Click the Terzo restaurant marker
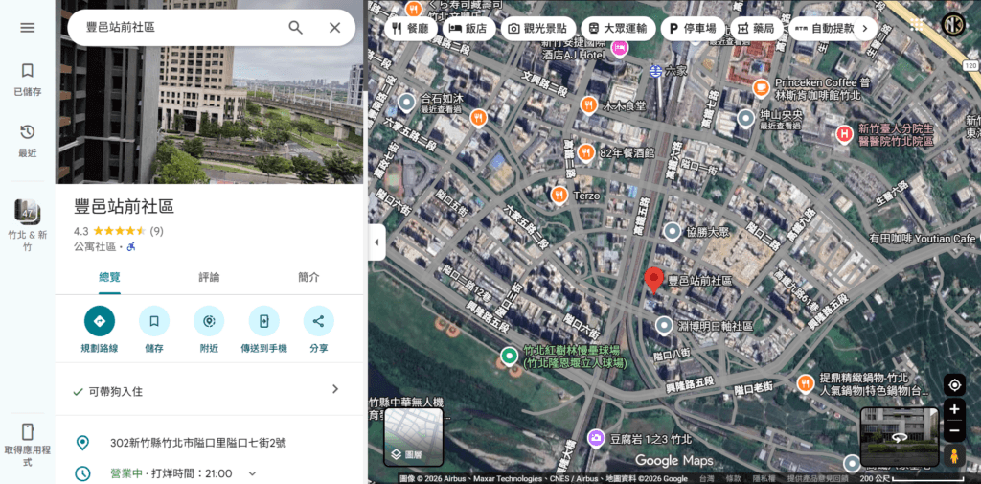This screenshot has width=981, height=484. point(559,196)
